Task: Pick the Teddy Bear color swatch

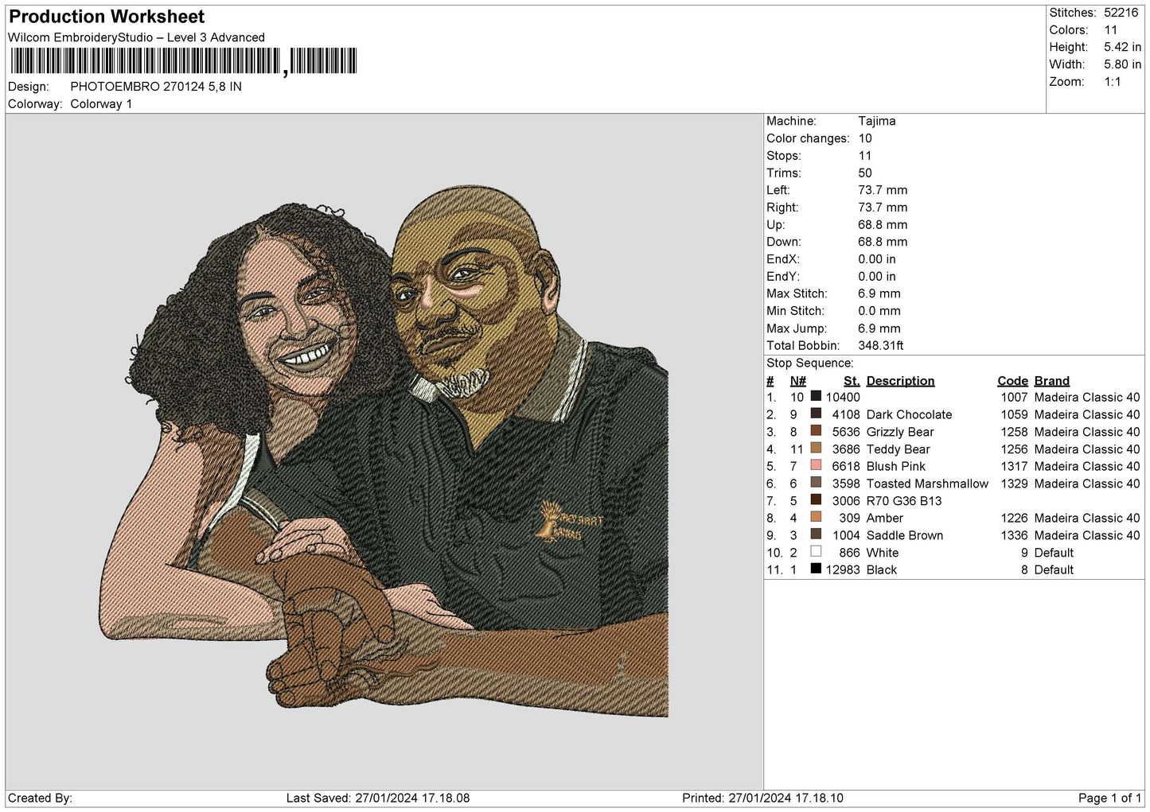Action: click(816, 449)
